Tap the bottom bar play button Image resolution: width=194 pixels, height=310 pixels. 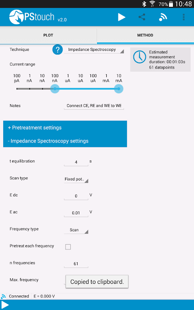pos(5,305)
